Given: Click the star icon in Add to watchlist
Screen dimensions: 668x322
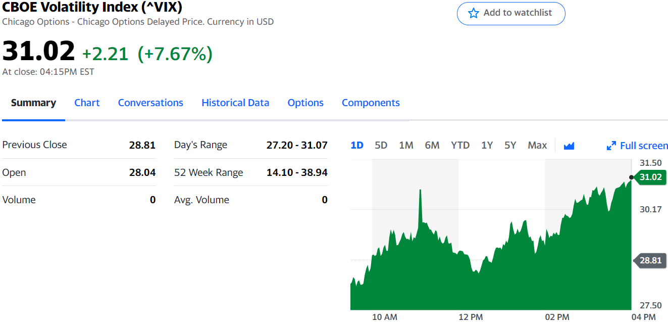Looking at the screenshot, I should [x=473, y=13].
